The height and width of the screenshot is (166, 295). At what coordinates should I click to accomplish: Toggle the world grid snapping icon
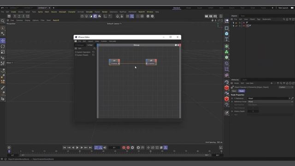[128, 16]
